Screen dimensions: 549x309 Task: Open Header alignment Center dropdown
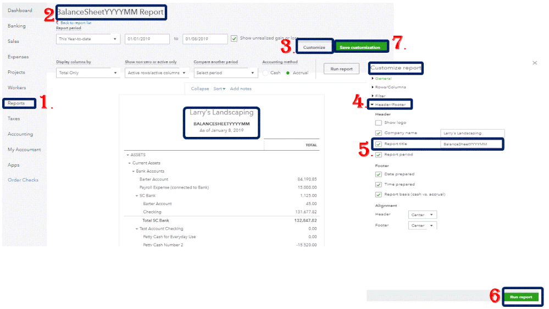click(422, 215)
